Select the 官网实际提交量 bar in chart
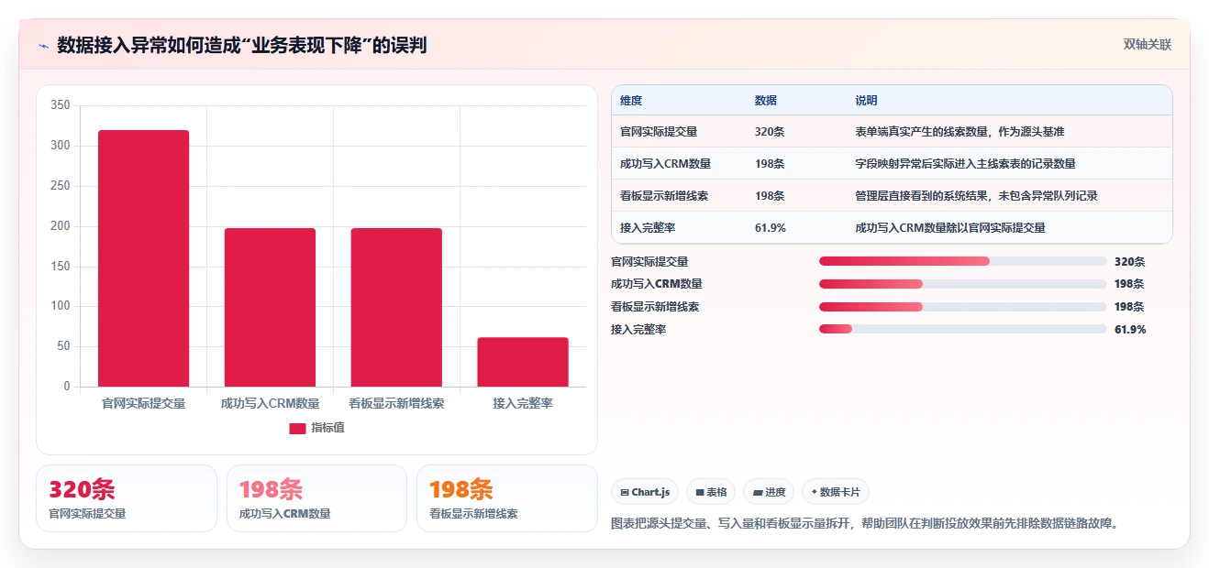Viewport: 1209px width, 568px height. tap(143, 258)
